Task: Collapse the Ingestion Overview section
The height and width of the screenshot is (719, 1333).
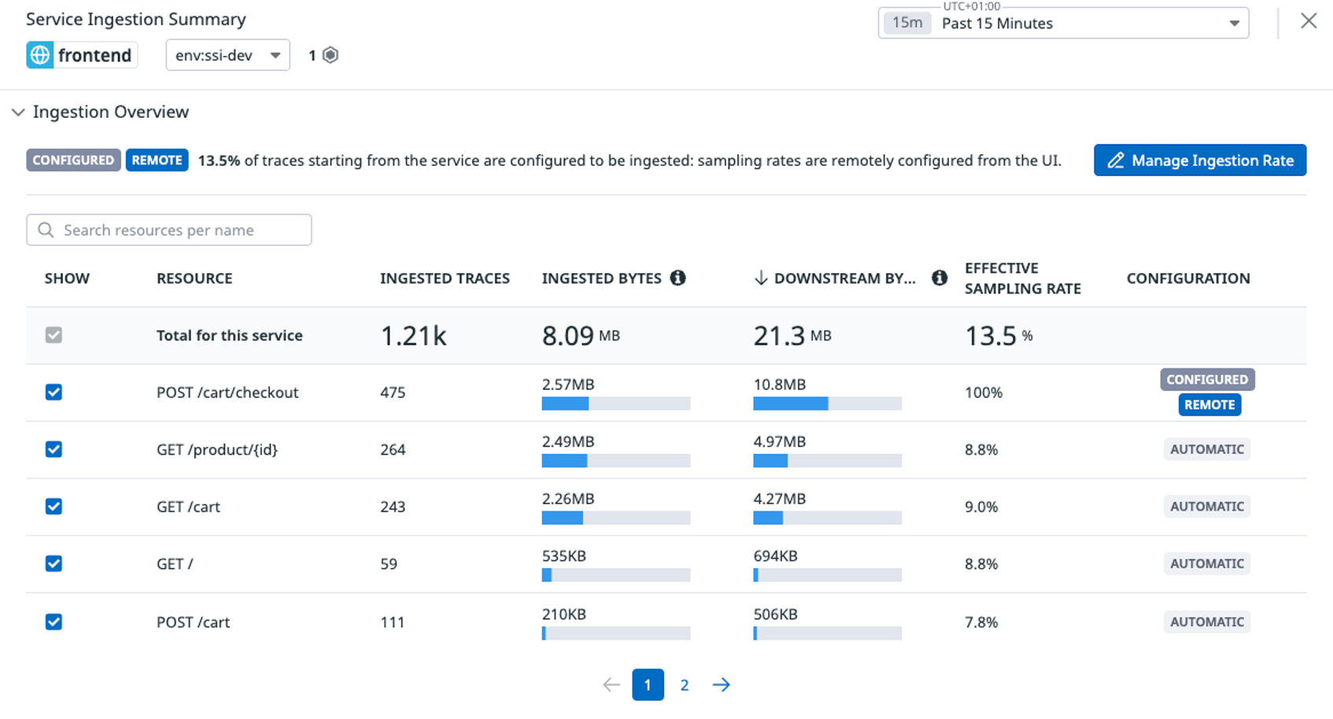Action: 18,112
